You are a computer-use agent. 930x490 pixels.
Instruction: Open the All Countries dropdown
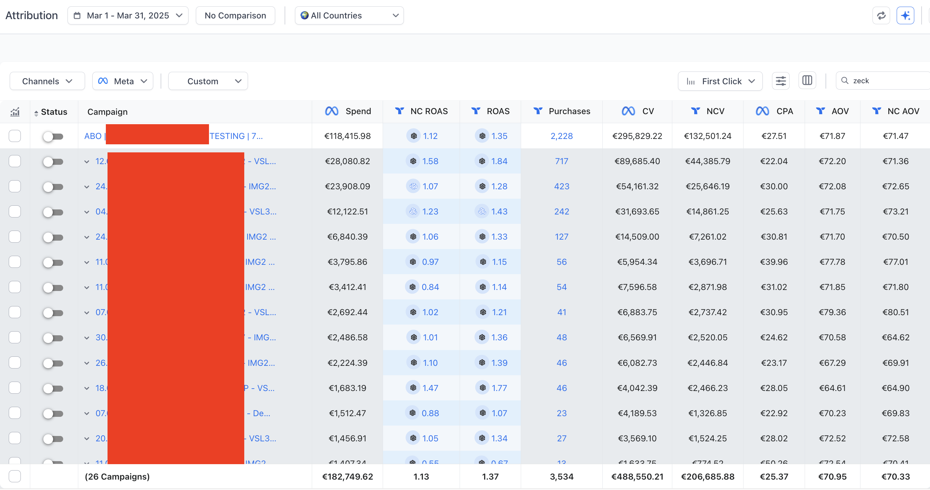click(x=349, y=15)
